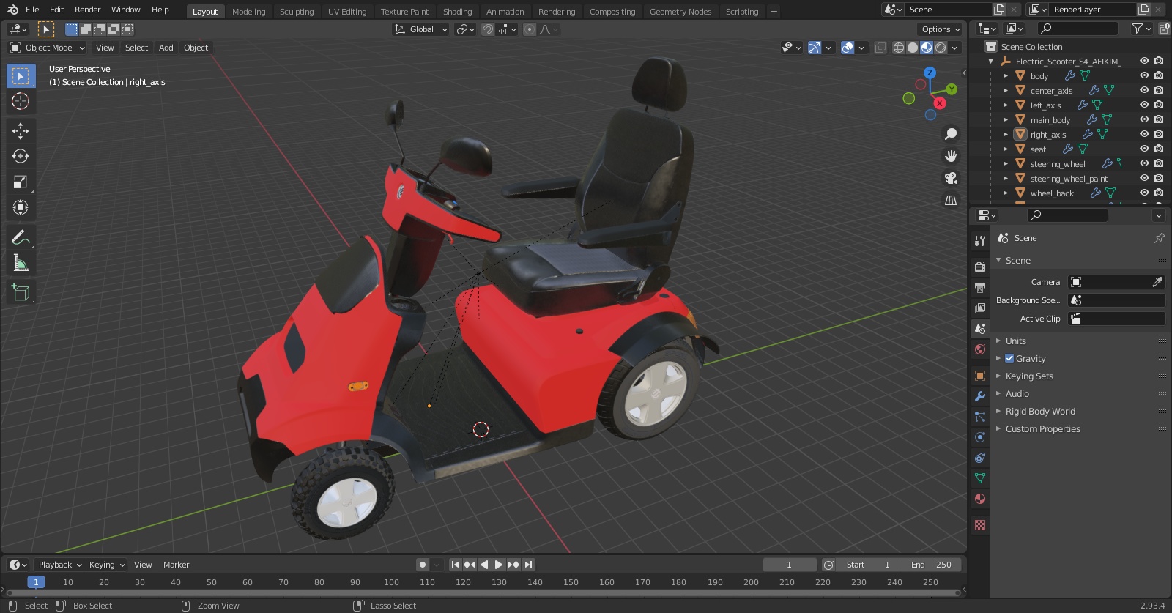Open the Render properties tab
The width and height of the screenshot is (1172, 613).
(980, 267)
